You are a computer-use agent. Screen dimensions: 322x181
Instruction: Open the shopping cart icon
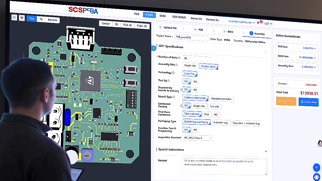click(259, 23)
